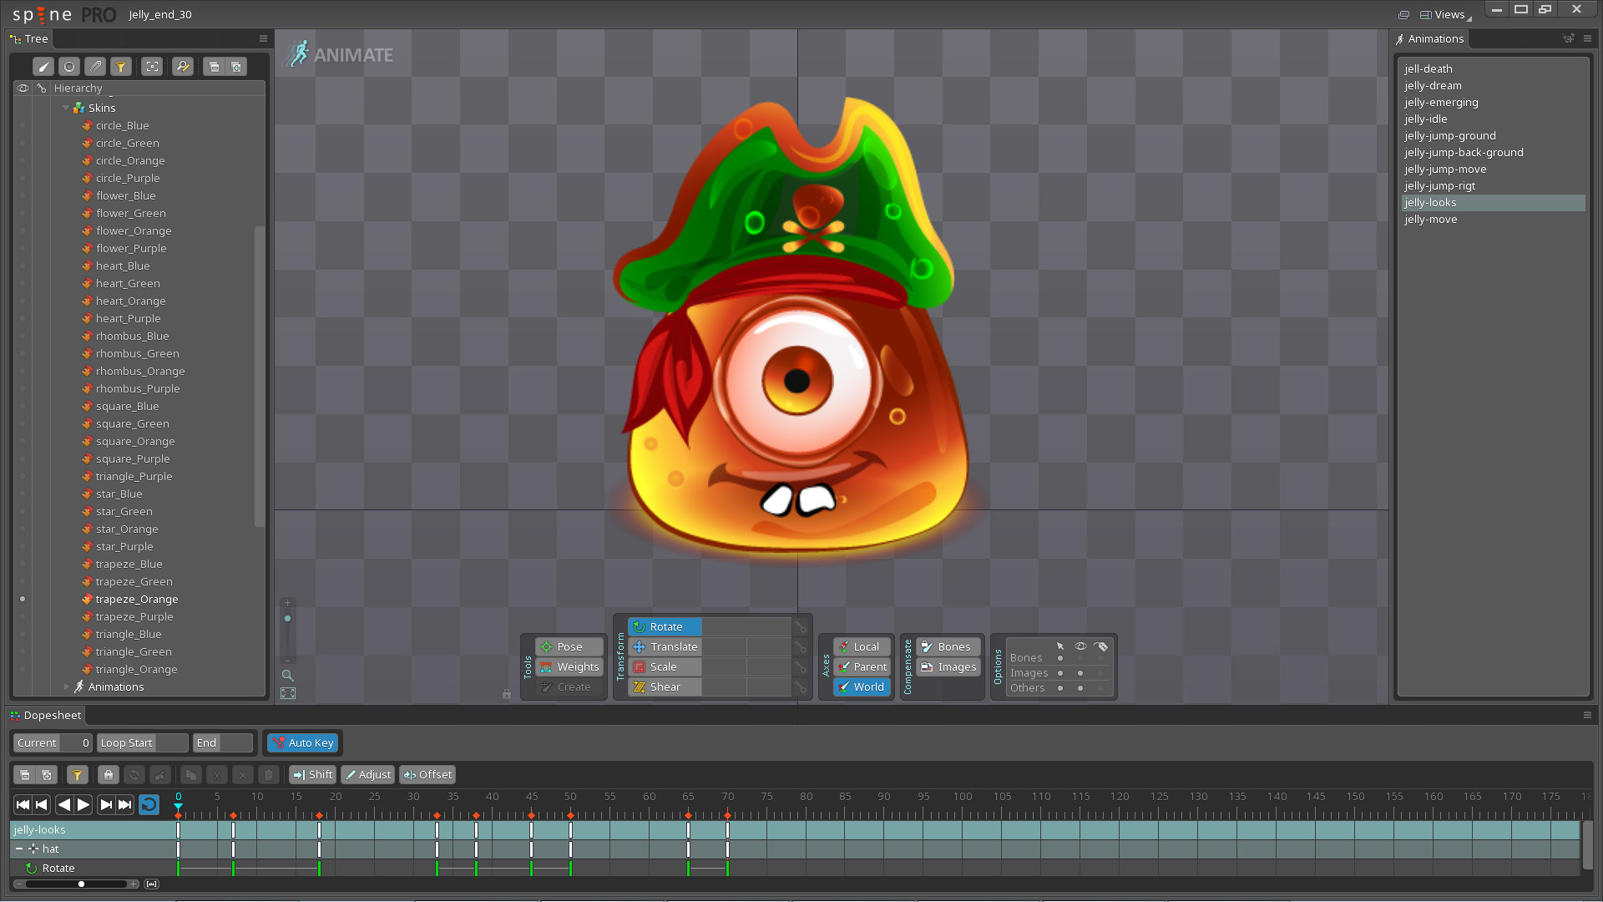Screen dimensions: 1603x902
Task: Open the filter icon in the Dopesheet toolbar
Action: pos(77,774)
